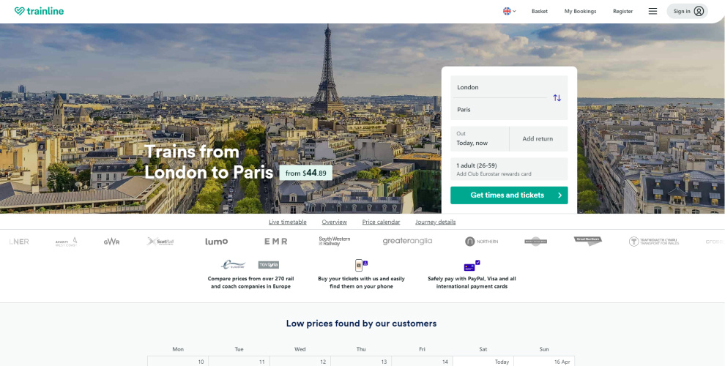This screenshot has width=725, height=366.
Task: Go to My Bookings
Action: tap(580, 11)
